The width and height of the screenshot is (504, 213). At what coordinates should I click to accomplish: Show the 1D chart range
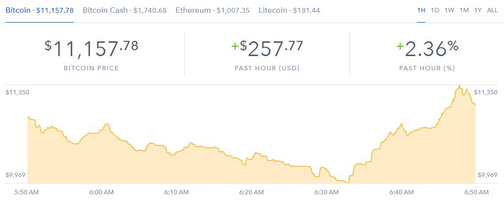[x=435, y=10]
